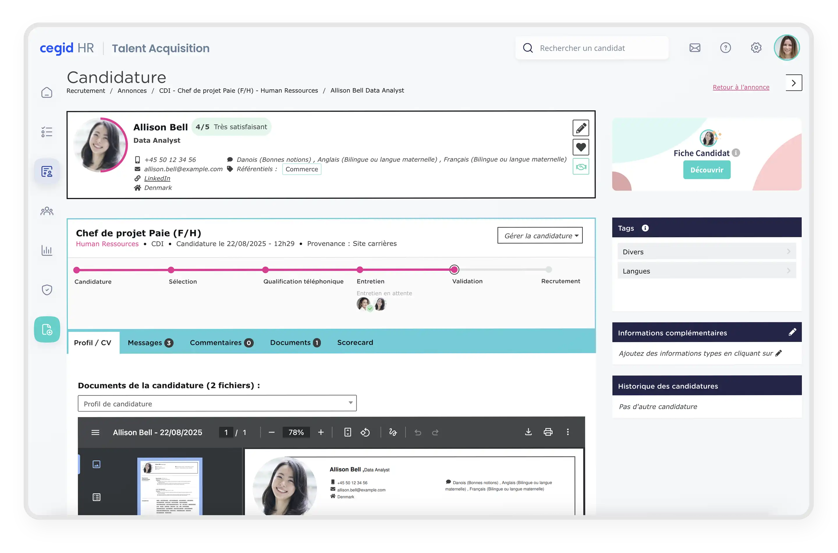This screenshot has width=838, height=553.
Task: Switch to the Messages tab
Action: (x=150, y=343)
